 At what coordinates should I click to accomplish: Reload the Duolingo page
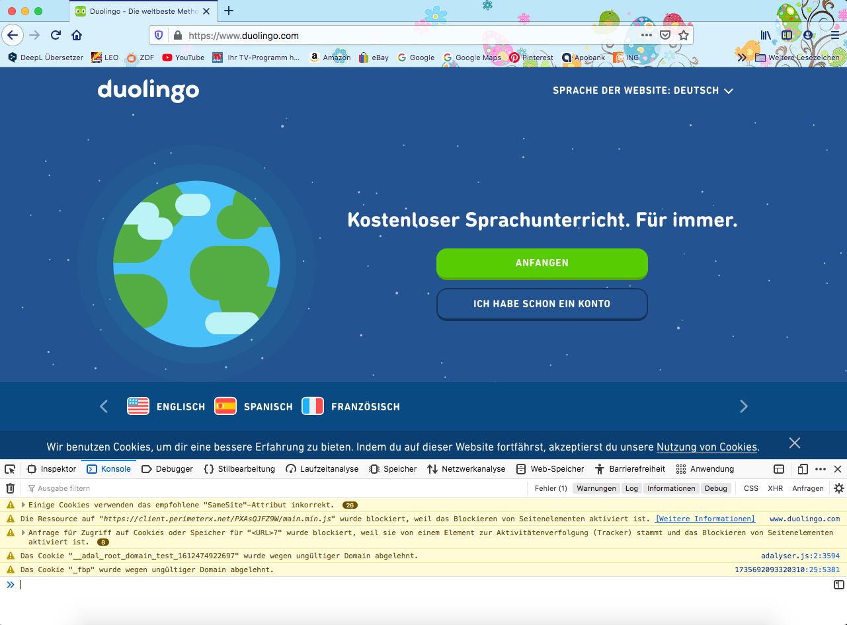click(x=56, y=35)
